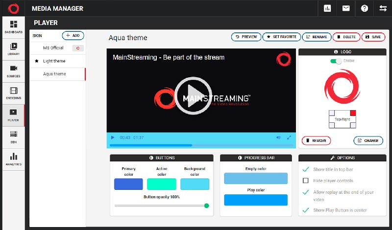Click the red badge on MS Official row
Screen dimensions: 392x230
click(78, 48)
